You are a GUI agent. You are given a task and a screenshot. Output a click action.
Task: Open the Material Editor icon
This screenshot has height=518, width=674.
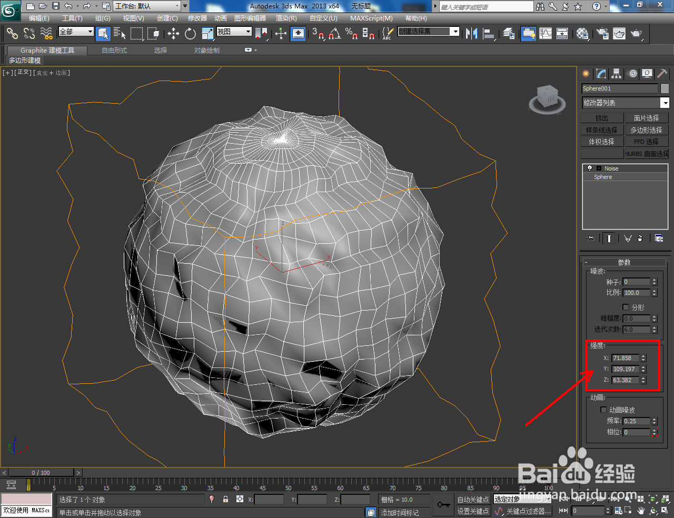coord(582,34)
